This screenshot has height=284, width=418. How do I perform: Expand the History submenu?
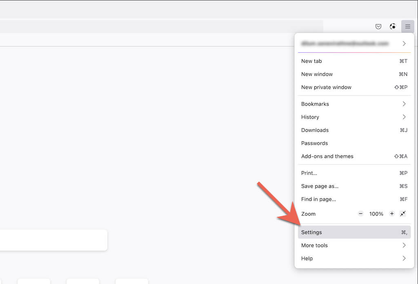(353, 117)
